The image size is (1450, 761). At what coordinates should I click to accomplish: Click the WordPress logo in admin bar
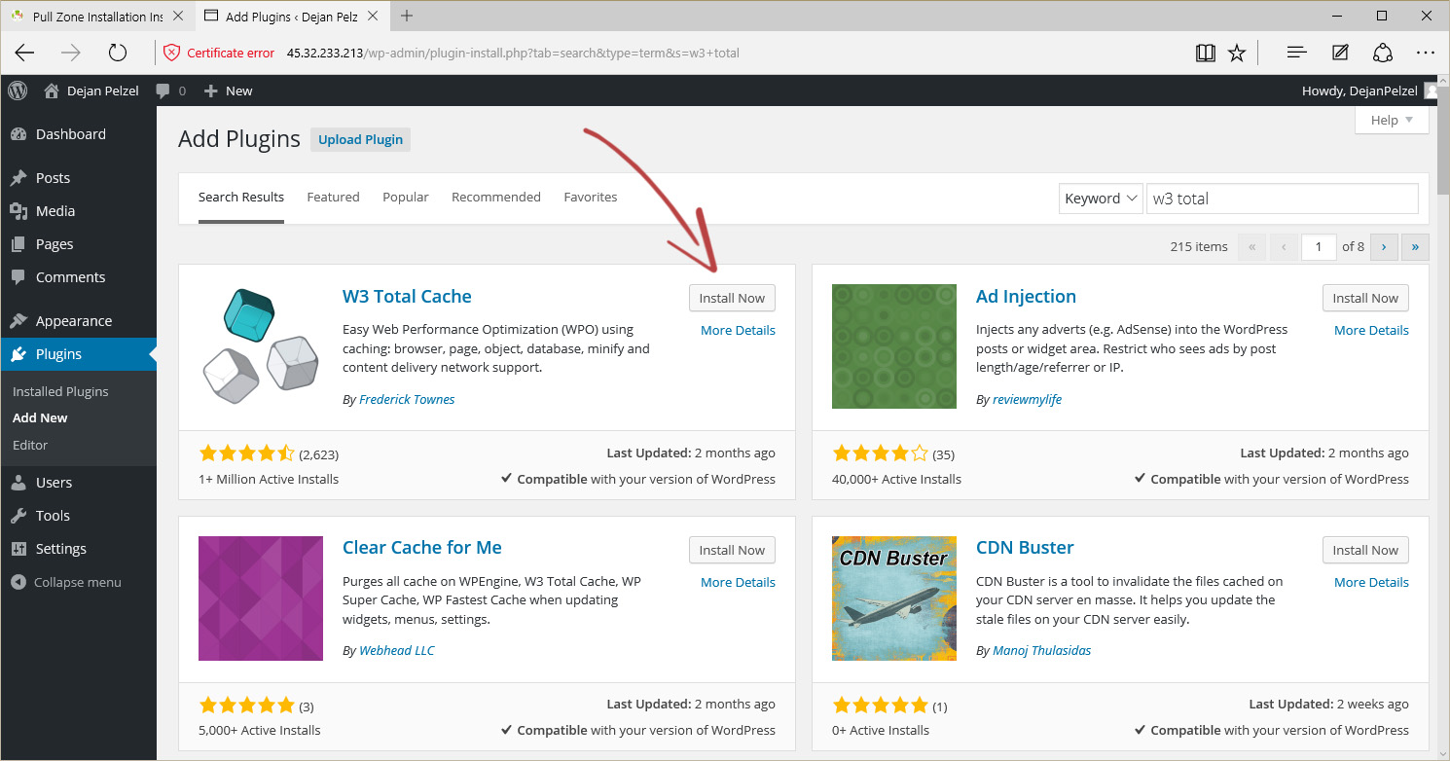tap(18, 91)
